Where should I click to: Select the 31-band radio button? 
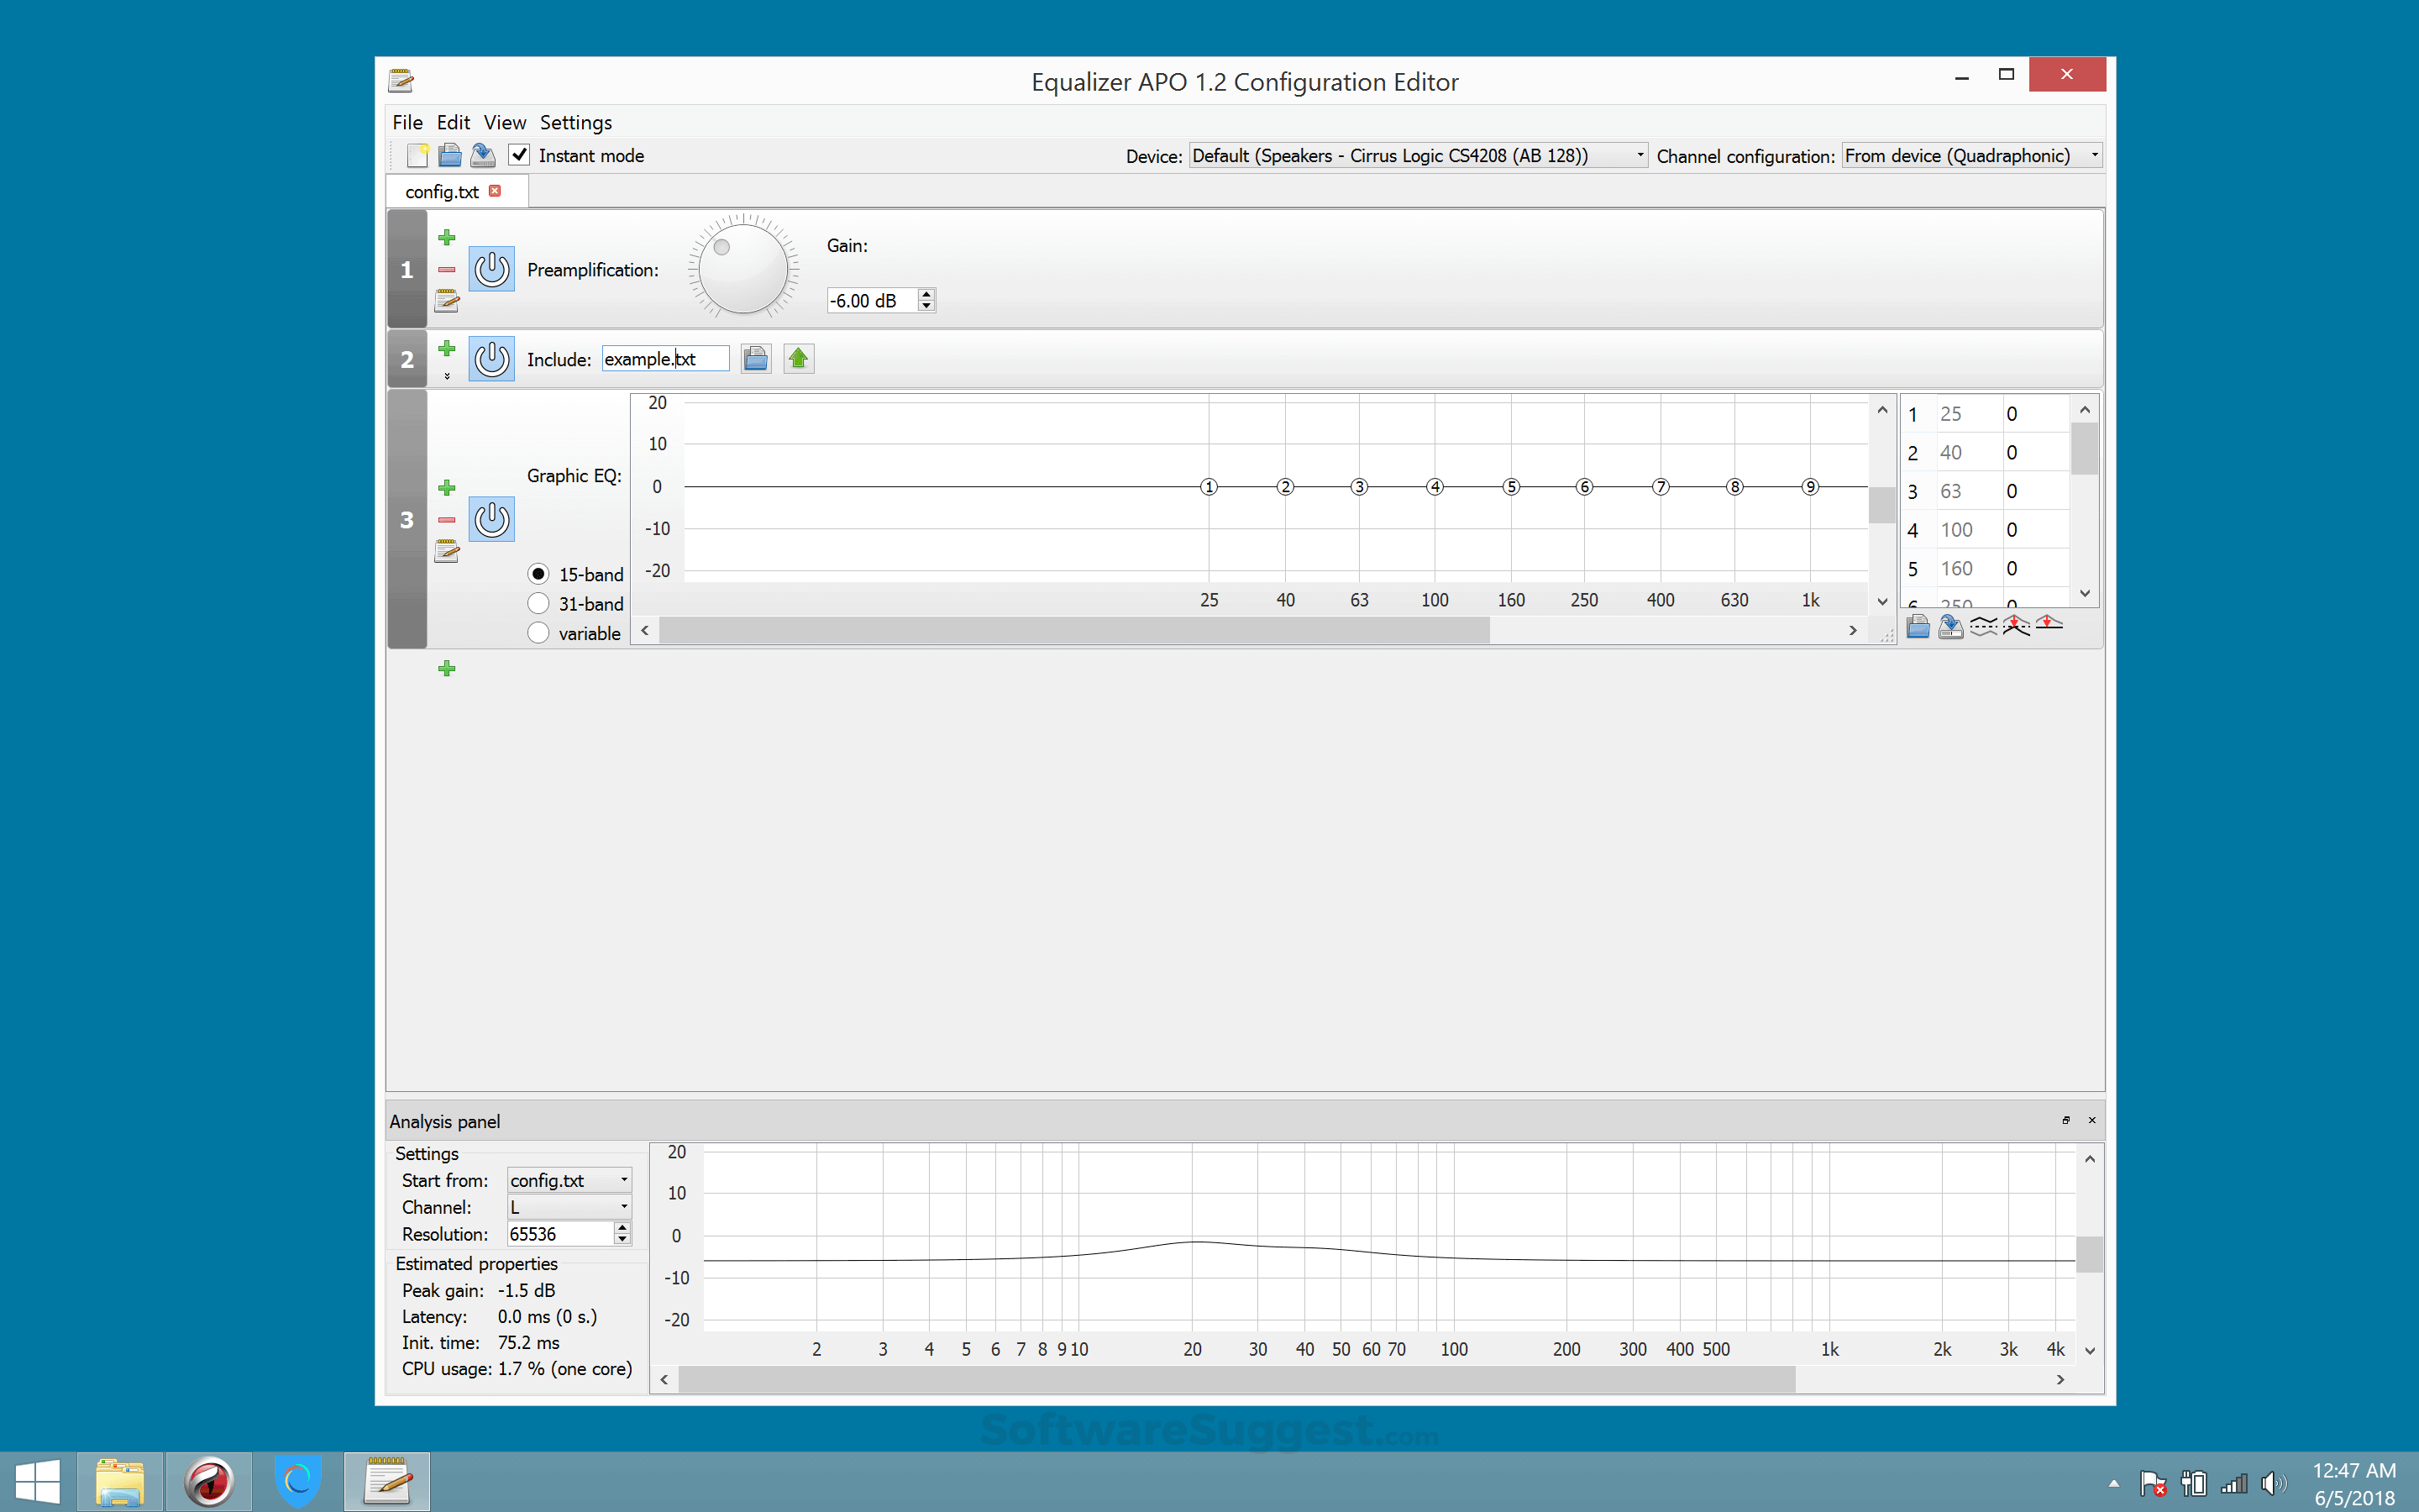coord(538,603)
